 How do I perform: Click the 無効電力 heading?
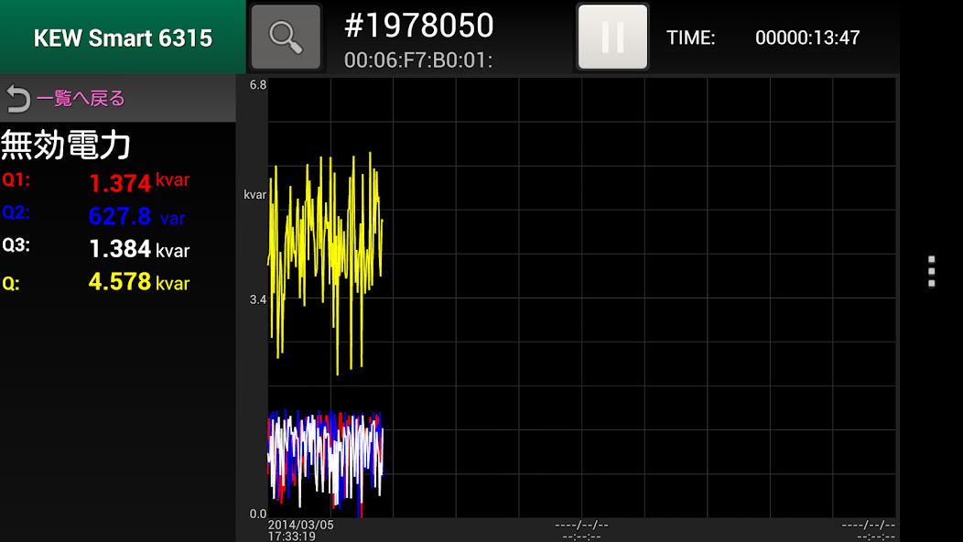(x=66, y=145)
